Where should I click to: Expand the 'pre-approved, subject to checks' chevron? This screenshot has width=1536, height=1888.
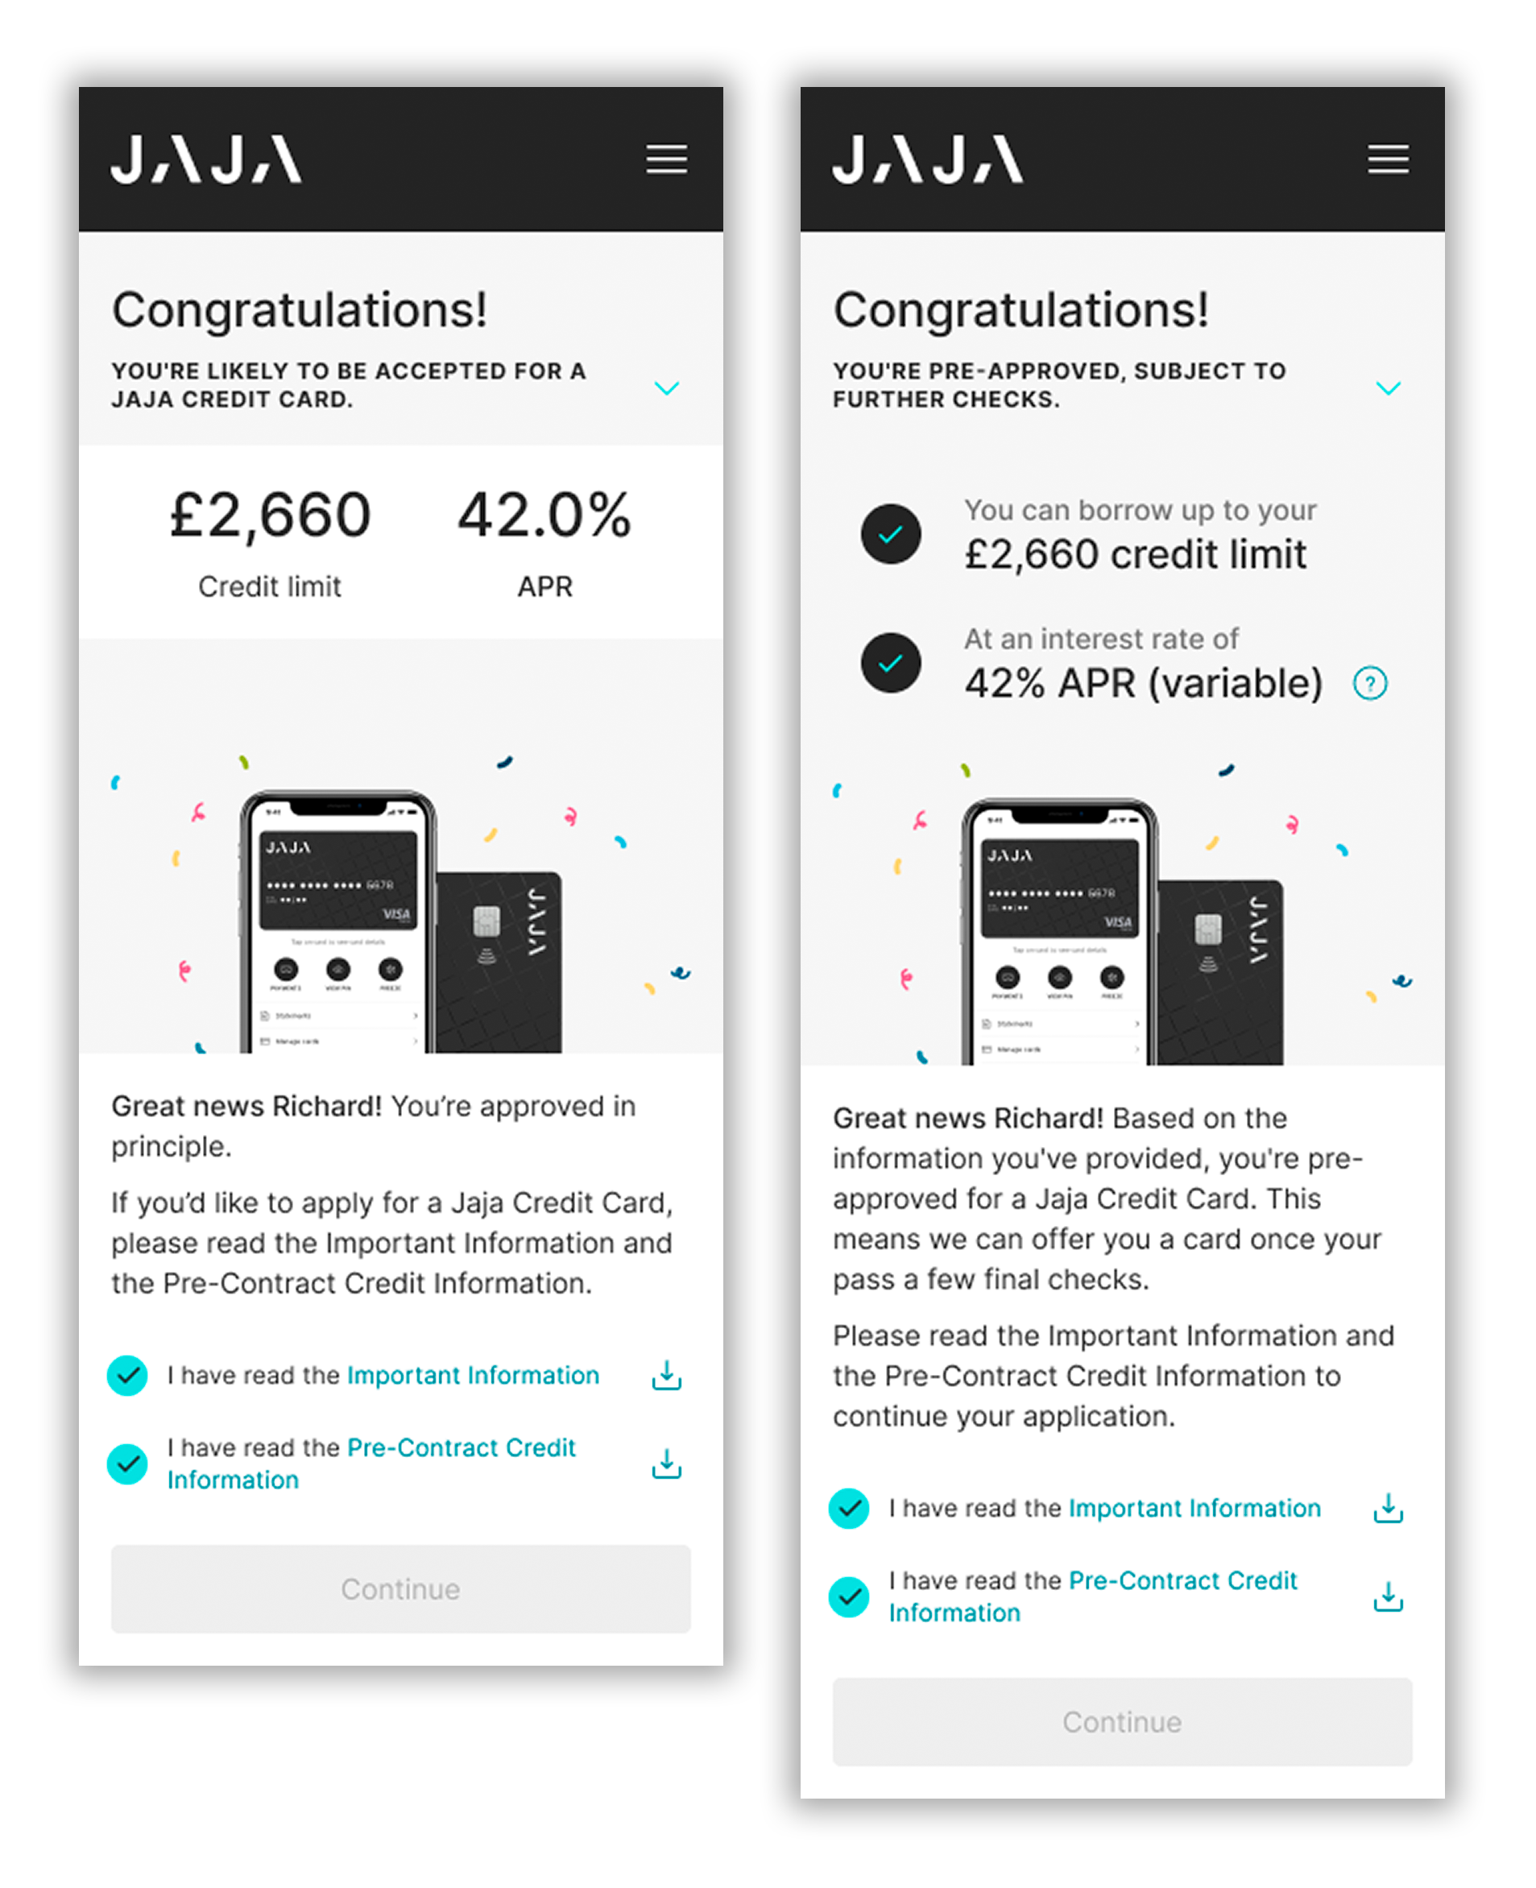(x=1387, y=387)
